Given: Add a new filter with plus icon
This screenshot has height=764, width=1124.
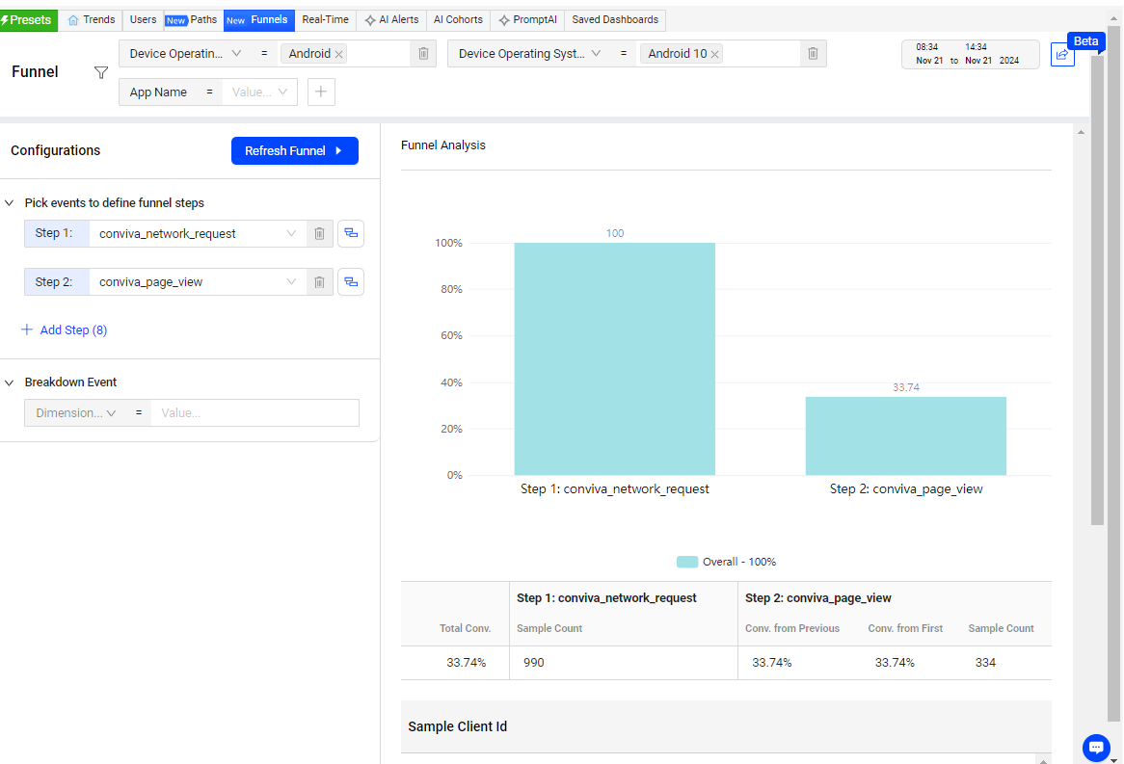Looking at the screenshot, I should tap(321, 92).
